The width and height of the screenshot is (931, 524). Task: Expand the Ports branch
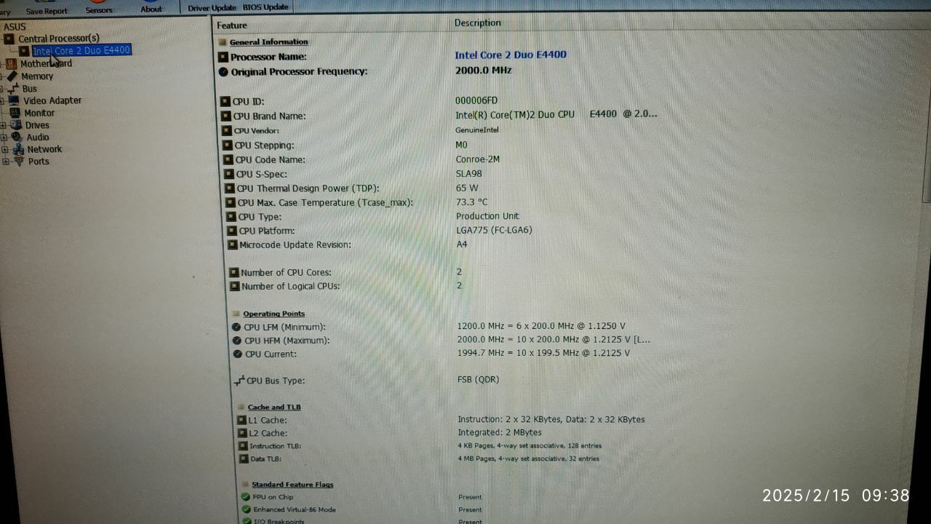pos(6,162)
